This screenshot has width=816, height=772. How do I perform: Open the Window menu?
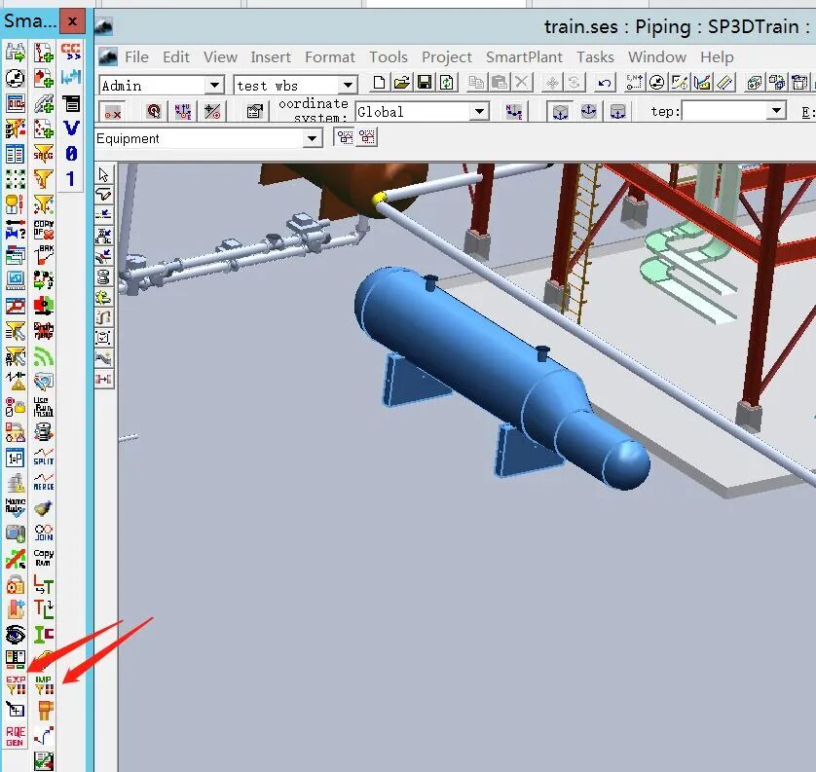(x=656, y=56)
